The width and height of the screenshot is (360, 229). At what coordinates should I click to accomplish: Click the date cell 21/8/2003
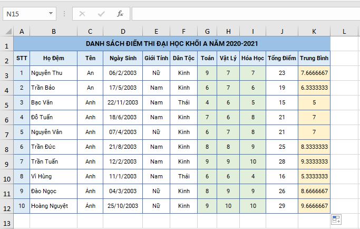[x=123, y=147]
